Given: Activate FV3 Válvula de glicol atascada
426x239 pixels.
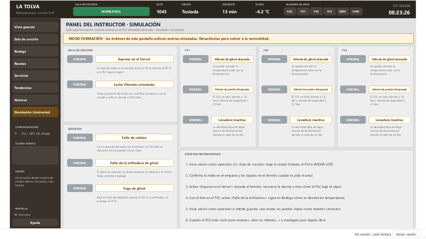Looking at the screenshot, I should 390,59.
